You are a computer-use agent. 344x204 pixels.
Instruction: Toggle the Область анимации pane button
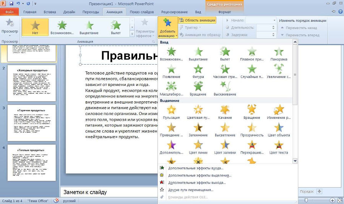(x=197, y=20)
